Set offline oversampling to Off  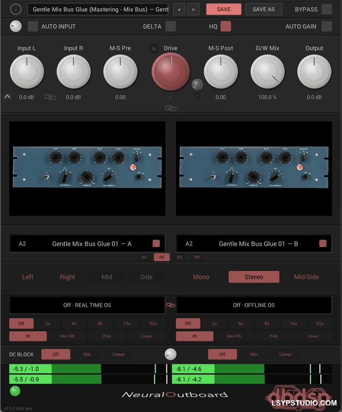coord(188,323)
